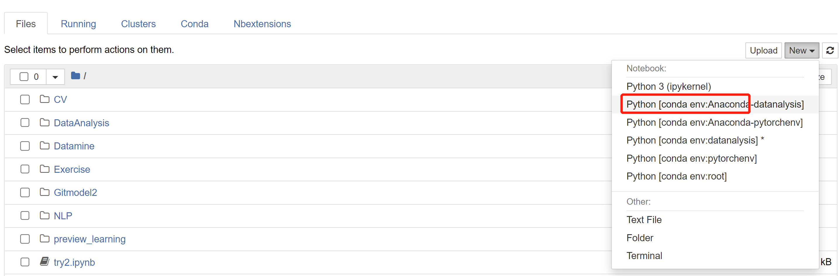The height and width of the screenshot is (276, 839).
Task: Select Terminal from the New menu
Action: (x=644, y=256)
